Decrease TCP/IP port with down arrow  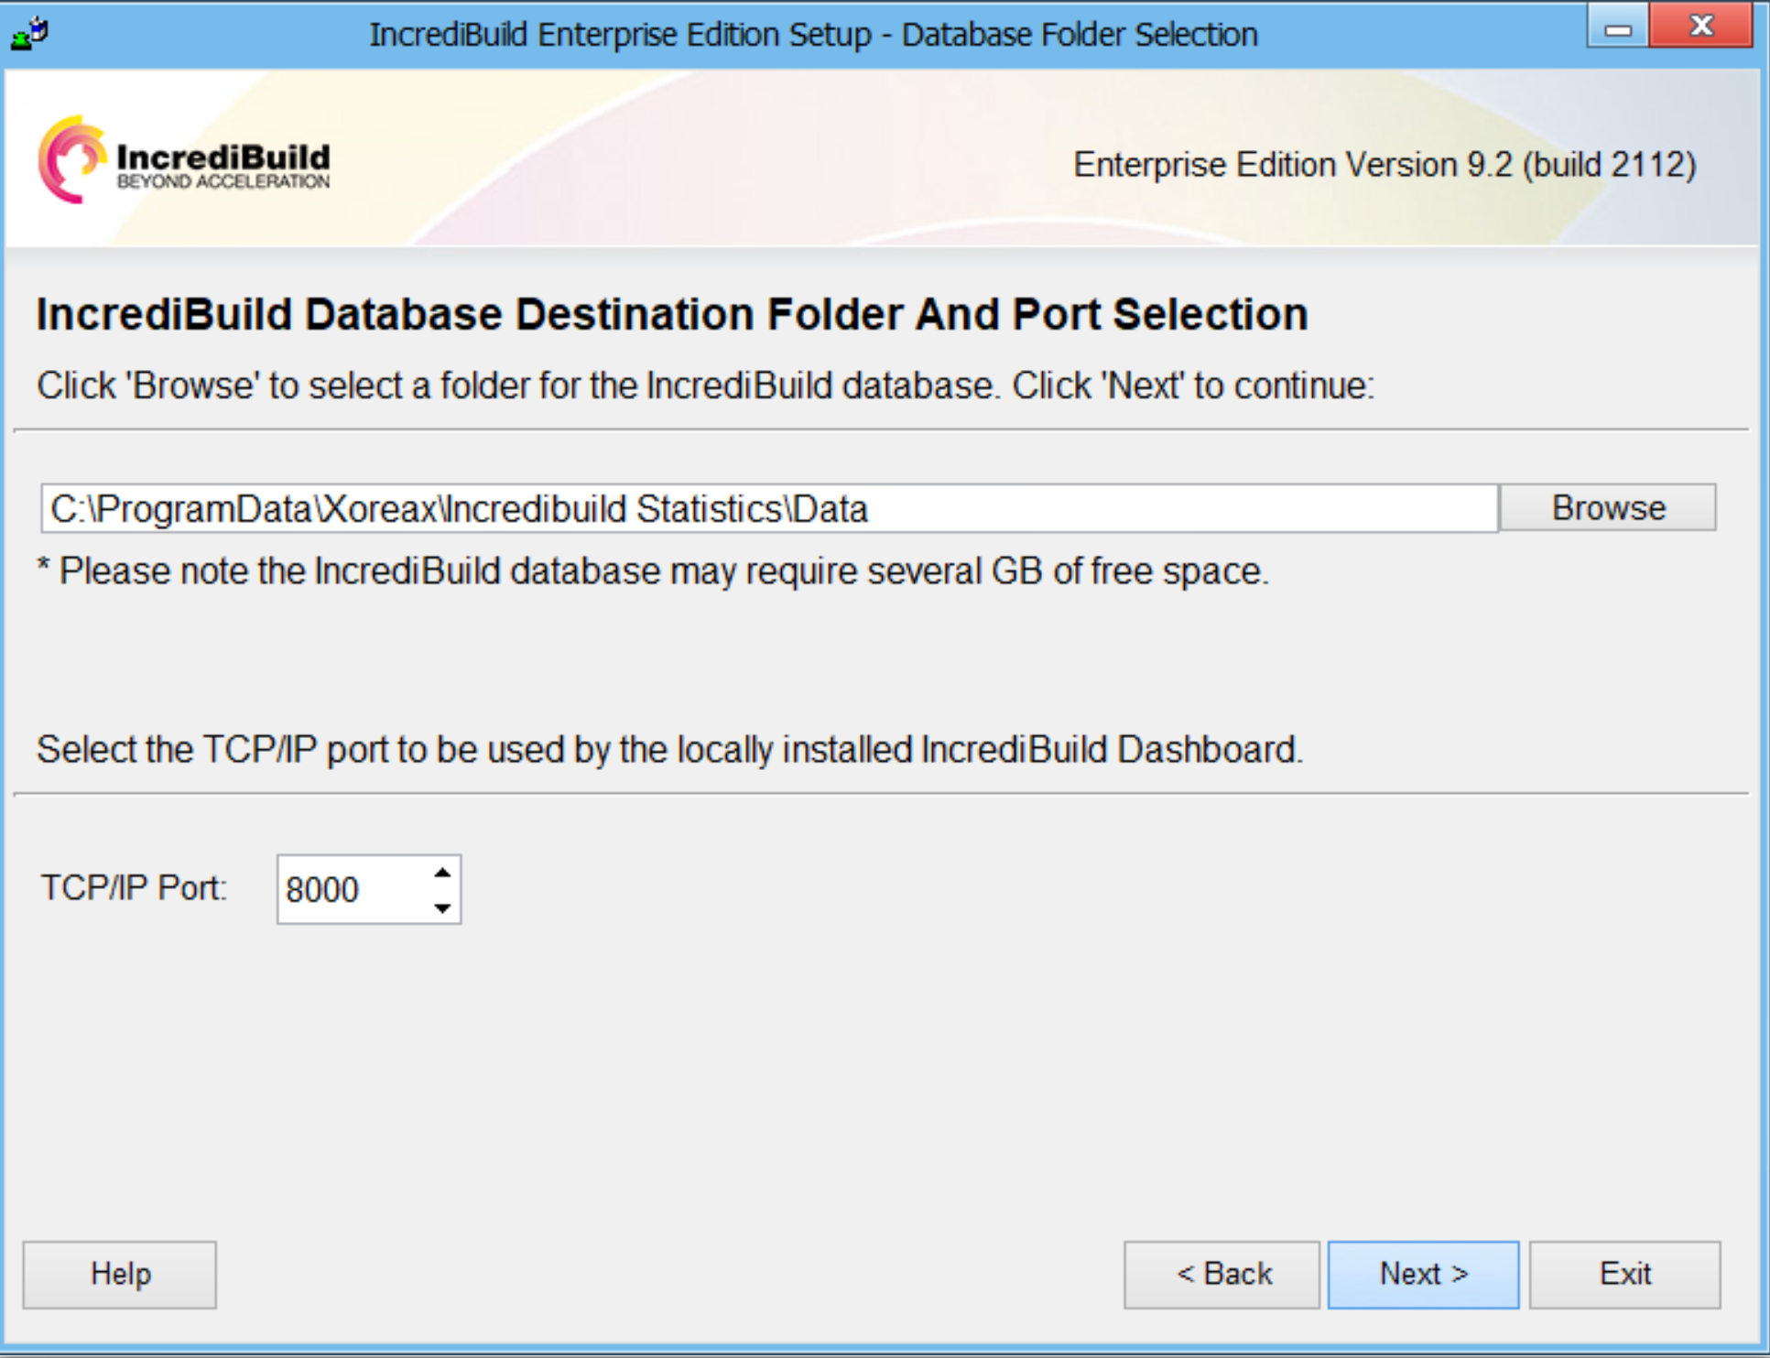pos(442,907)
